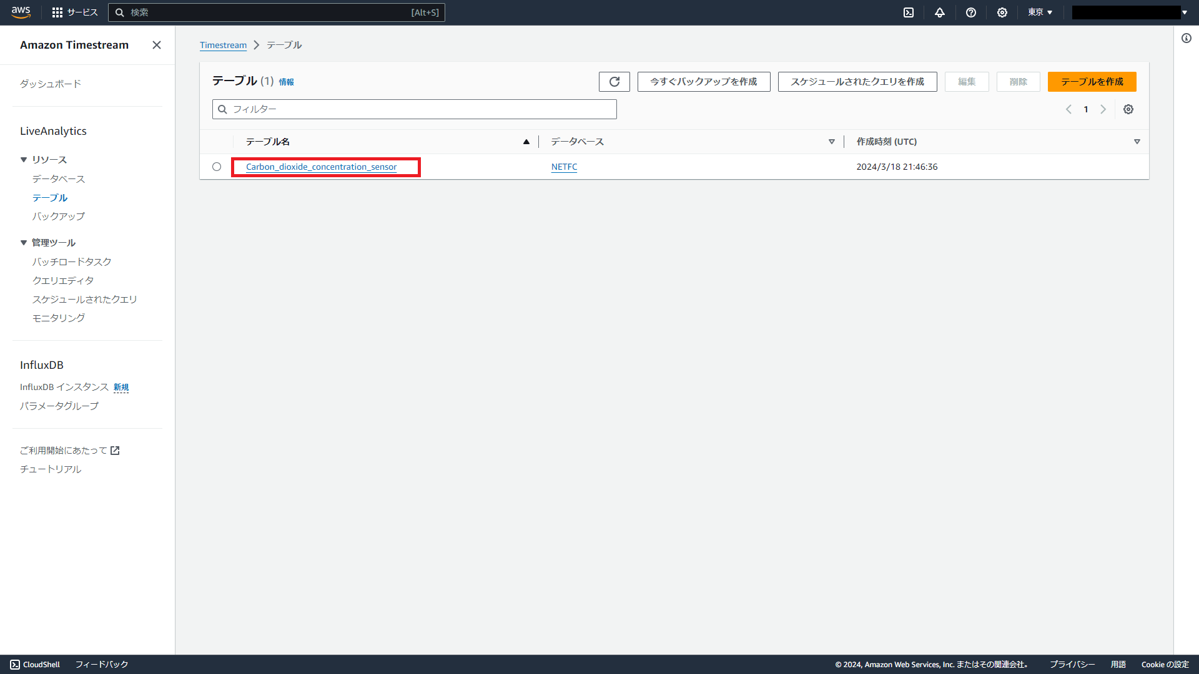
Task: Launch CloudShell from the bottom bar
Action: [x=35, y=664]
